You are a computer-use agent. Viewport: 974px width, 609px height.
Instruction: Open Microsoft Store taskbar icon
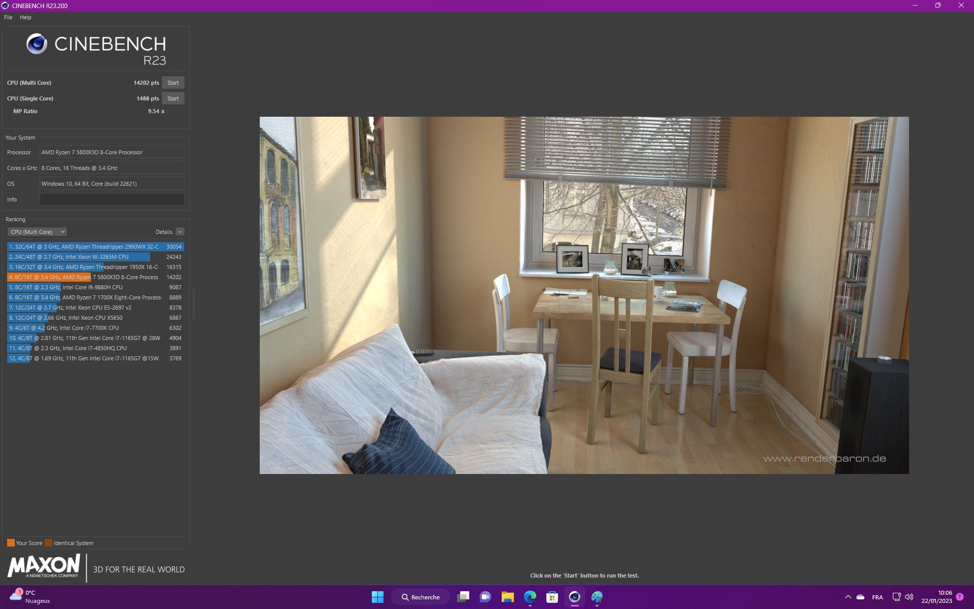pyautogui.click(x=552, y=597)
